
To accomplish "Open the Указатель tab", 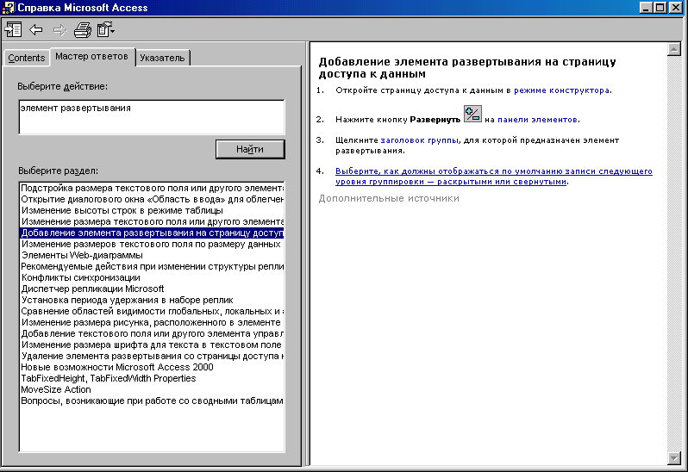I will tap(162, 58).
